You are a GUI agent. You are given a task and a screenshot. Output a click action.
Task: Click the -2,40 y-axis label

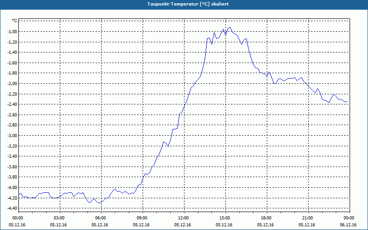pos(13,104)
